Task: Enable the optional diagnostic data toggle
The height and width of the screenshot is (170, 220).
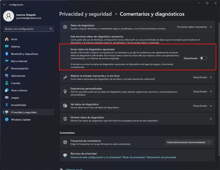Action: pos(203,58)
